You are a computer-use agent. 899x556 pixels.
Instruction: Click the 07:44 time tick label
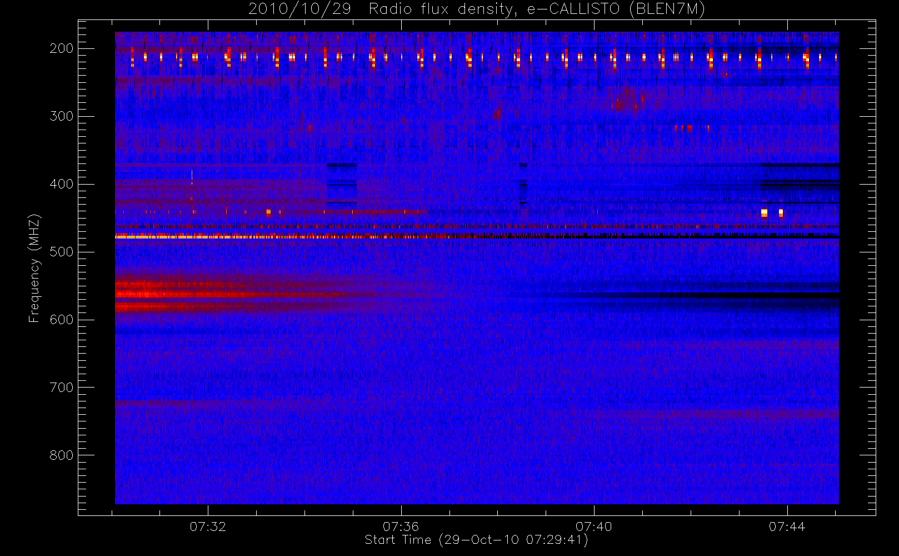[x=787, y=527]
